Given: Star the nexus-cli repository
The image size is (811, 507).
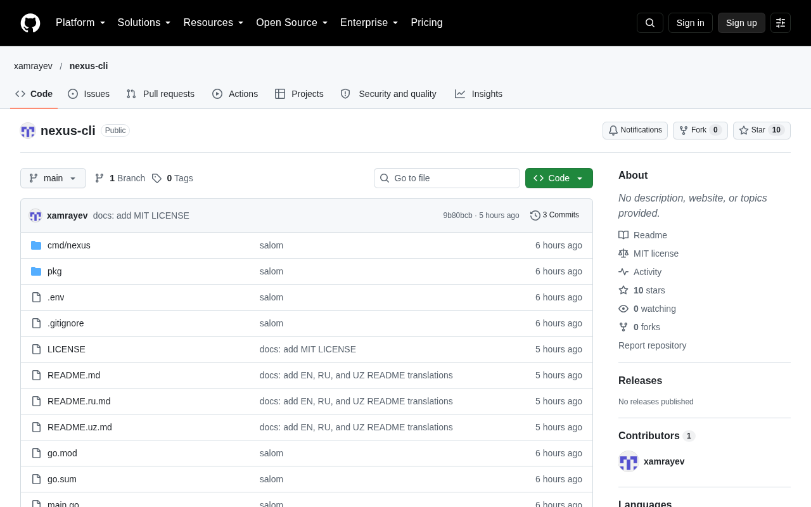Looking at the screenshot, I should coord(762,131).
